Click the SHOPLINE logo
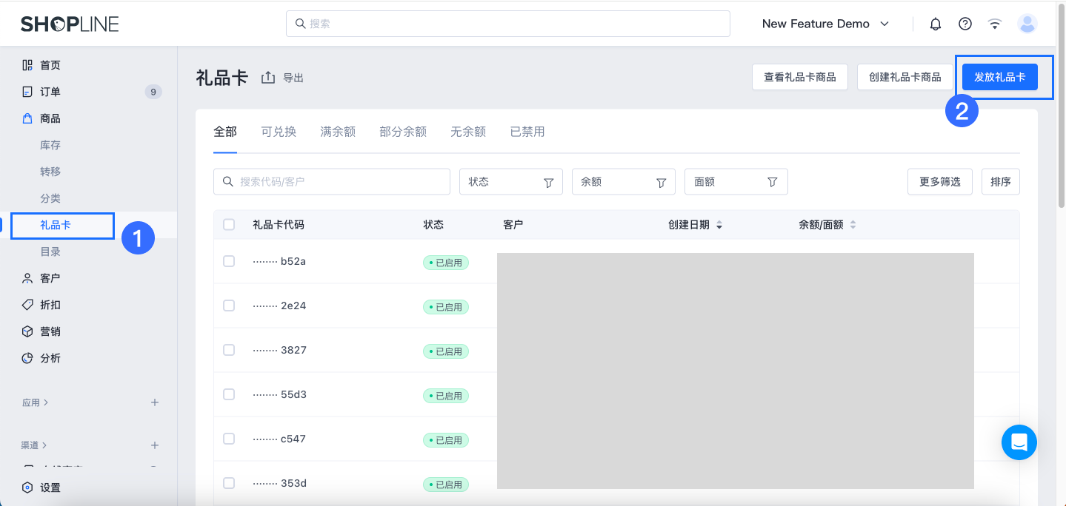Image resolution: width=1066 pixels, height=506 pixels. coord(70,24)
